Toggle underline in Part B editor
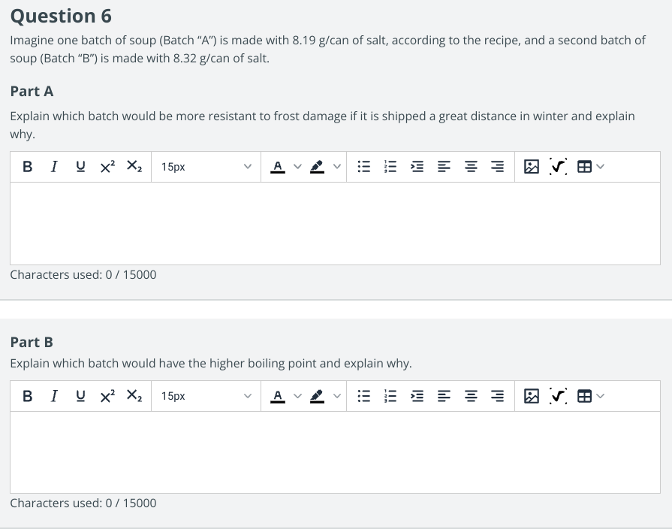 coord(80,395)
